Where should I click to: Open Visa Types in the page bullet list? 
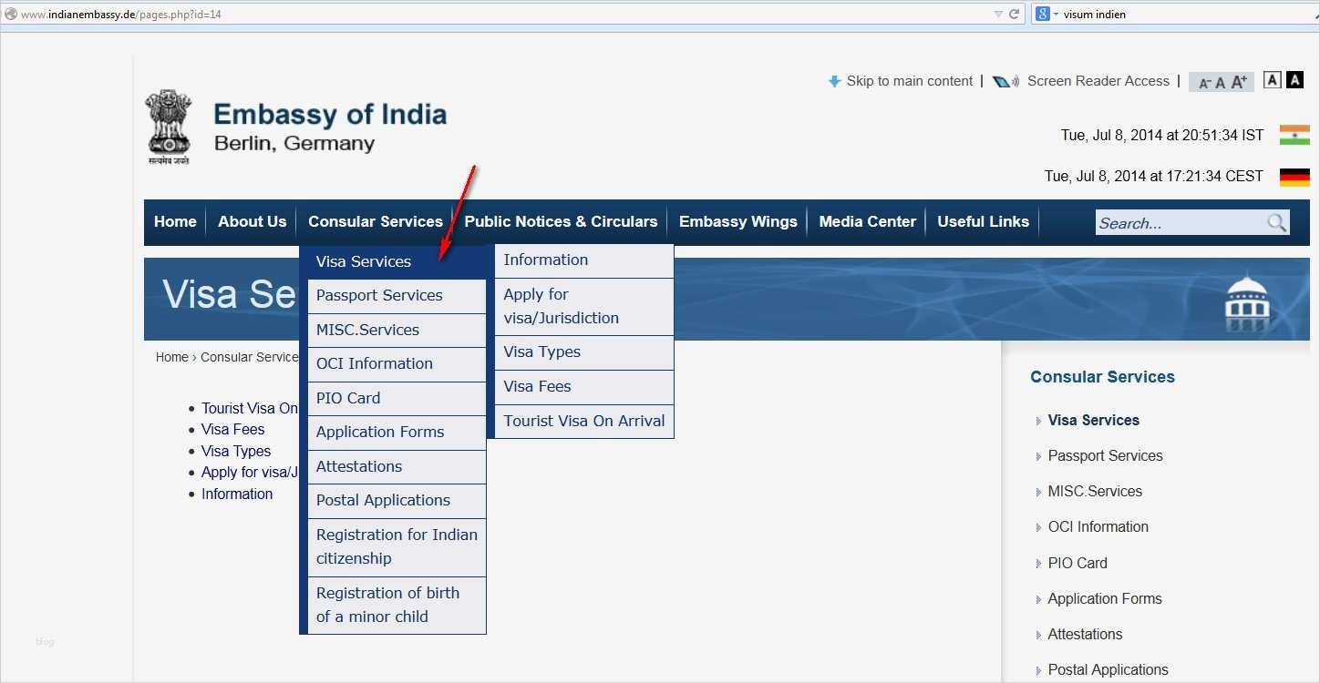(236, 451)
